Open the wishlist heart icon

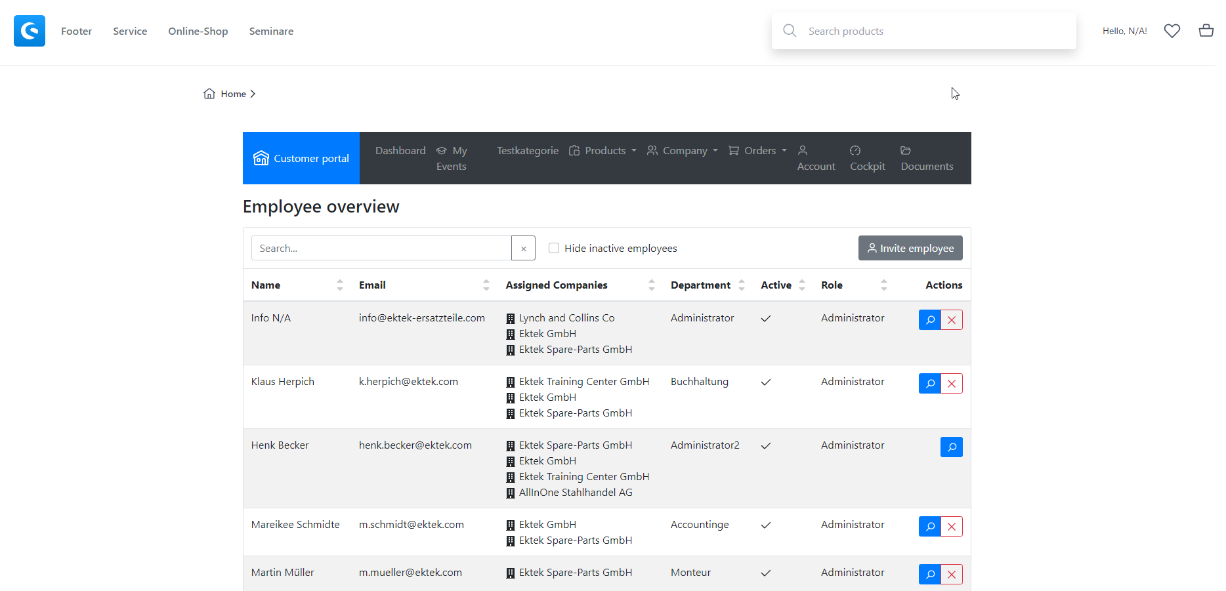1172,31
